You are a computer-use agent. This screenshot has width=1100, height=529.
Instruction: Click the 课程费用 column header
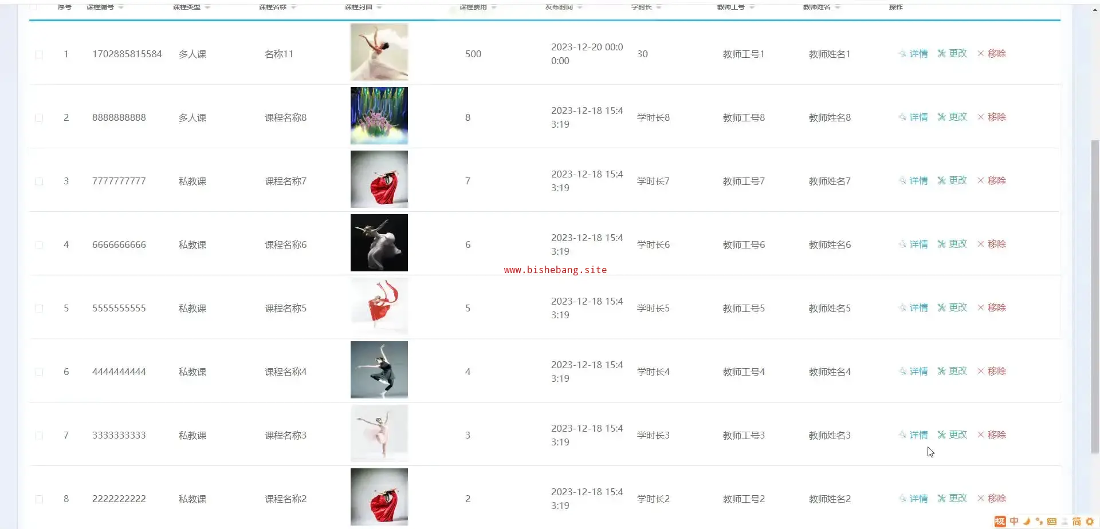(473, 7)
